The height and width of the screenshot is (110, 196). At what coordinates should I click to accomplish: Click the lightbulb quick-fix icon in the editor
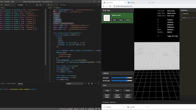pyautogui.click(x=54, y=12)
